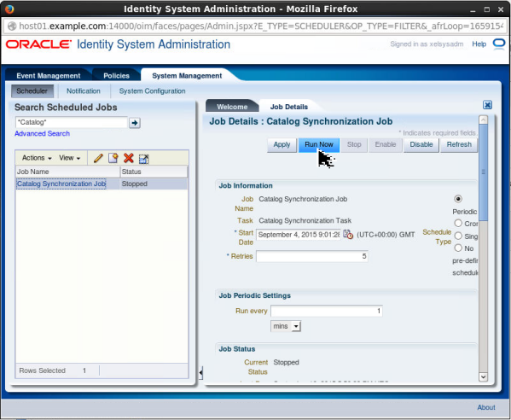
Task: Open the Help link in the header
Action: point(479,44)
